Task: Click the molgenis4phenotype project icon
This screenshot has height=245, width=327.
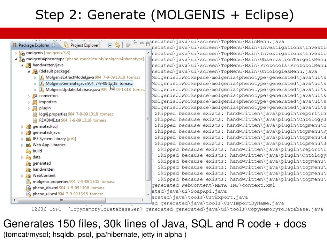Action: pyautogui.click(x=22, y=59)
